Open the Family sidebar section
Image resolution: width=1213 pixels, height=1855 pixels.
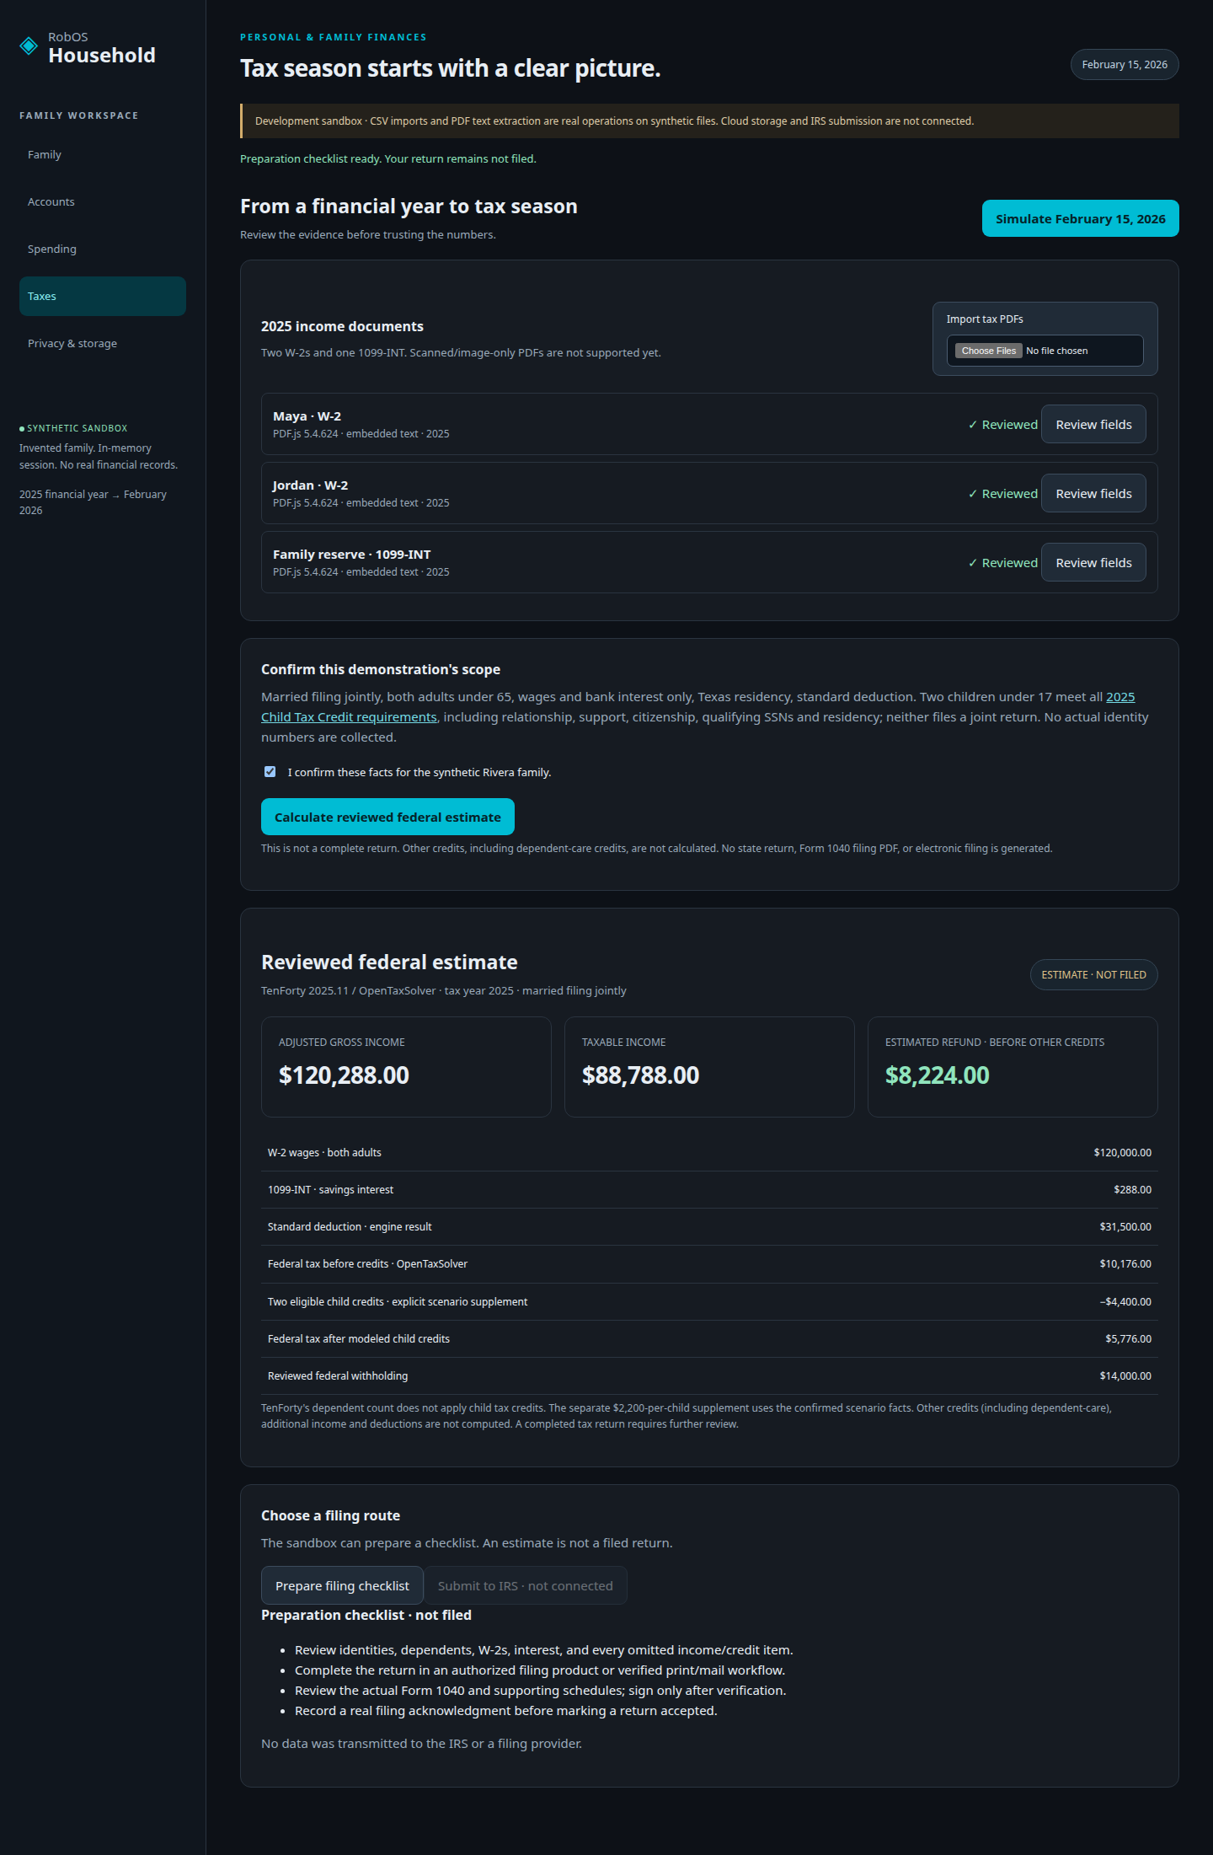103,155
